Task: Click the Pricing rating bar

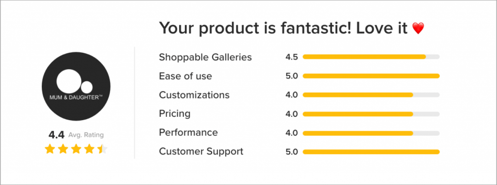Action: pyautogui.click(x=371, y=114)
